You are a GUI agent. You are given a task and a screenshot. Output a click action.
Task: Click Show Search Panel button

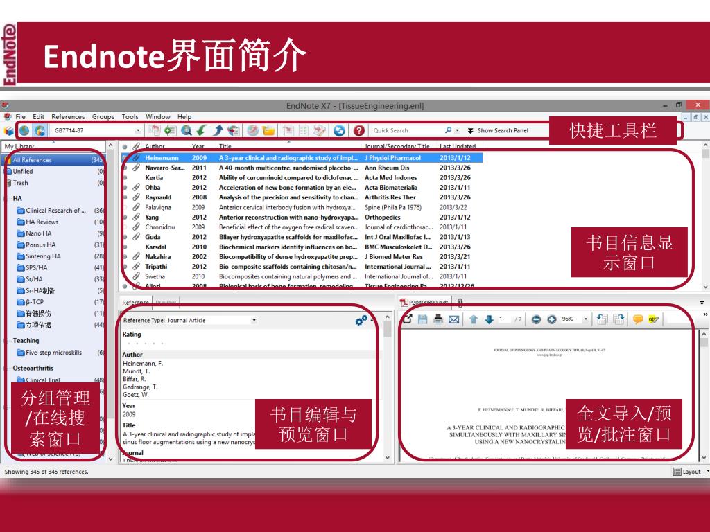pos(498,130)
